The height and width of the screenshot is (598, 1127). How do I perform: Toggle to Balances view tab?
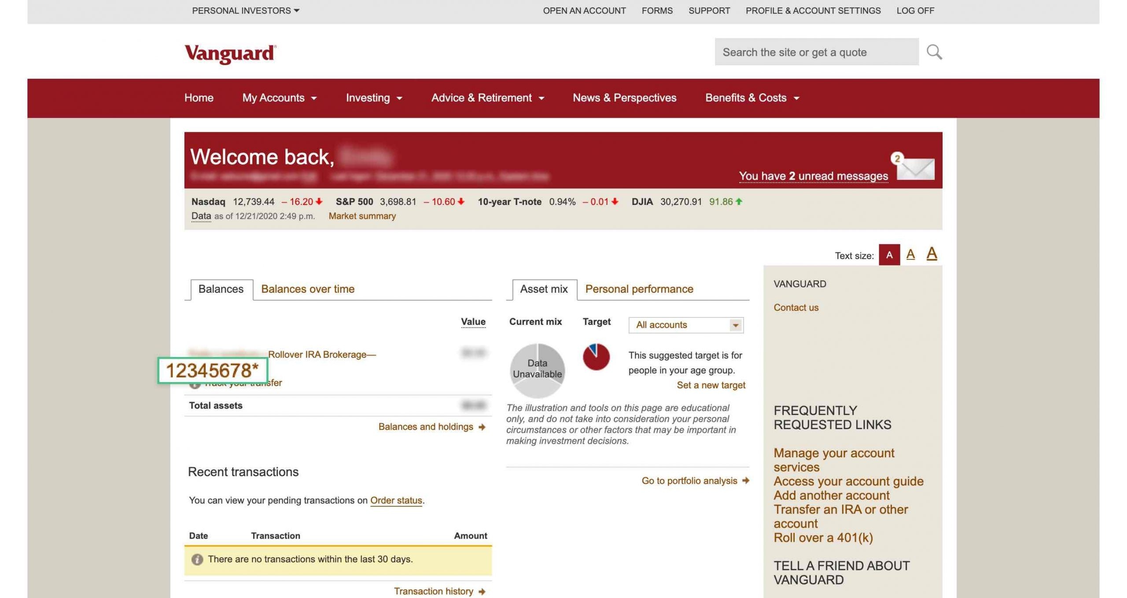(221, 289)
